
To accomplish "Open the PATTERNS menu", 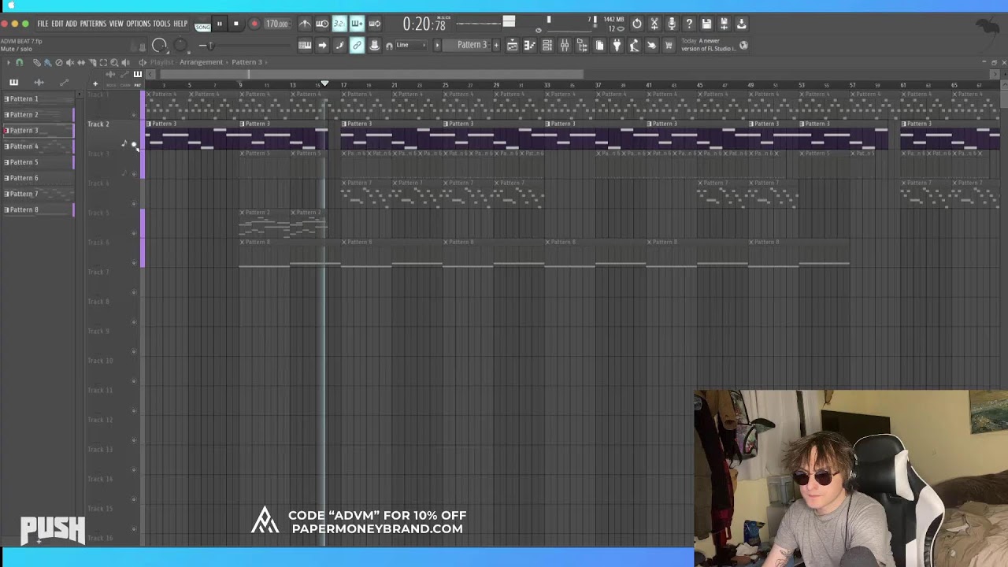I will [x=93, y=24].
